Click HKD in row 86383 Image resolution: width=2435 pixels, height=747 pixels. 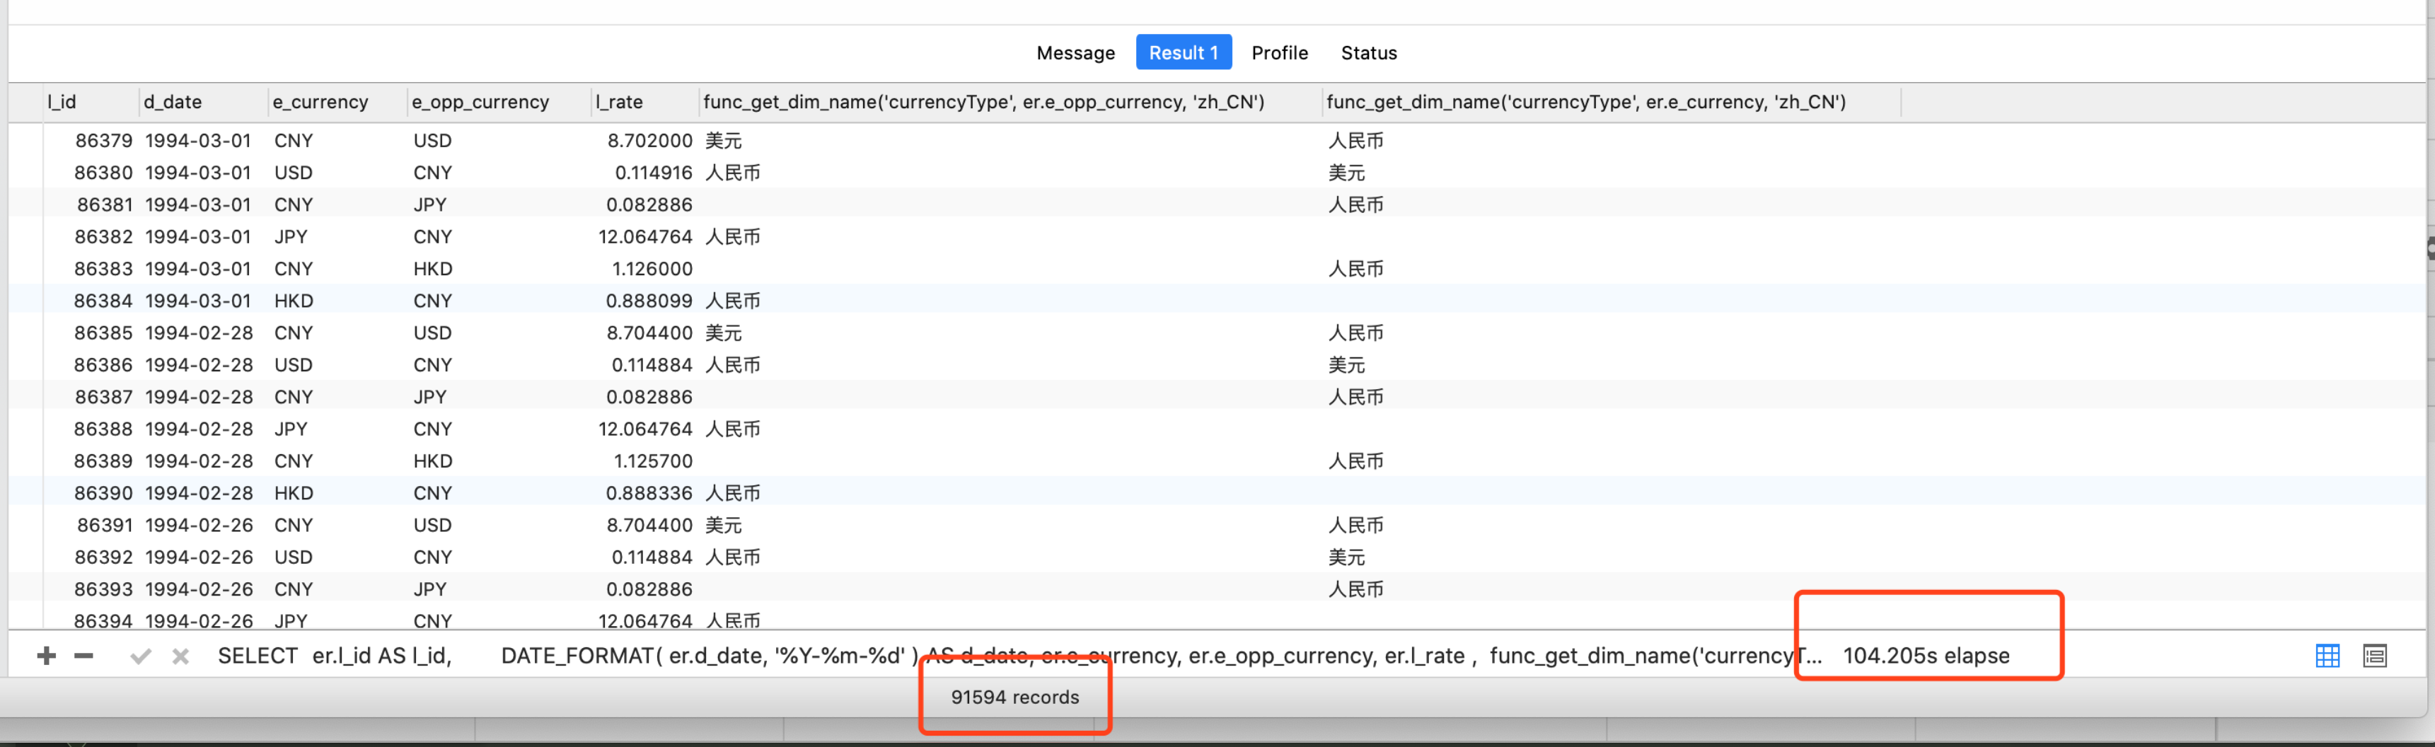click(x=433, y=270)
